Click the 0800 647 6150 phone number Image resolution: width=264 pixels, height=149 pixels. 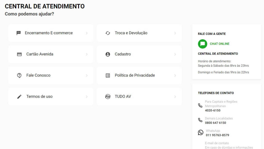pos(216,123)
